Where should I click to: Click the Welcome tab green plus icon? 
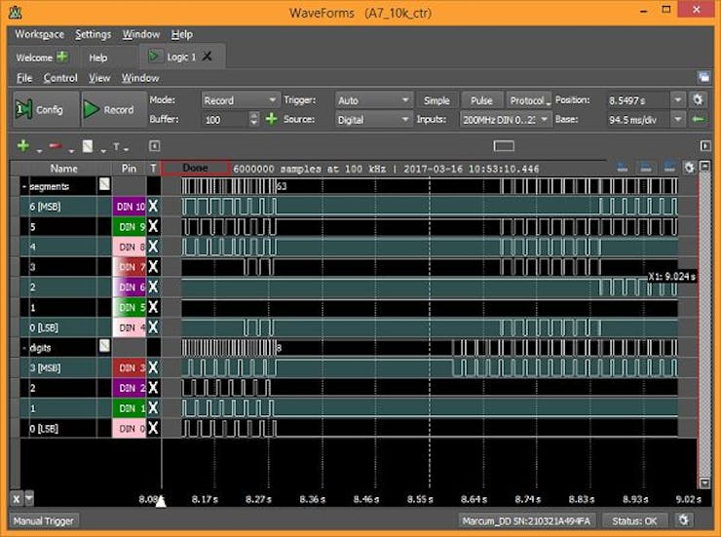(x=62, y=57)
